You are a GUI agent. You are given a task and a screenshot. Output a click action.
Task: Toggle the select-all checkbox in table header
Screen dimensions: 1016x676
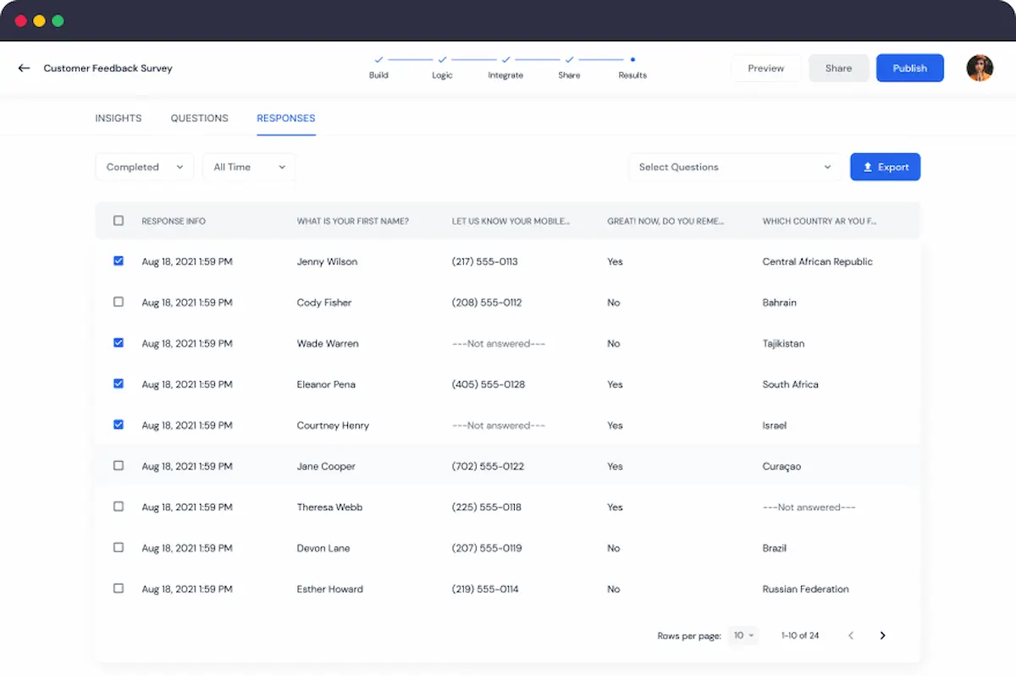pos(119,221)
